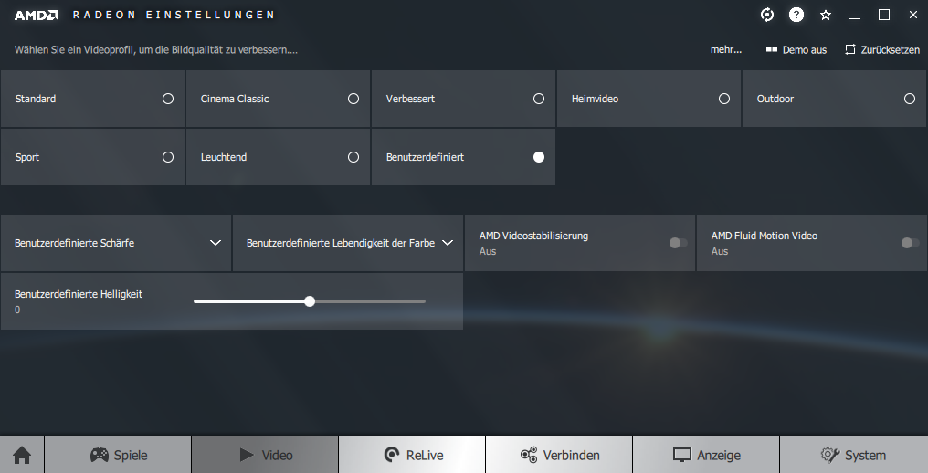Select the Standard video profile
The height and width of the screenshot is (473, 928).
(92, 99)
